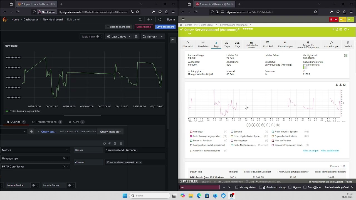Check the Alter der Version checkbox

273,141
